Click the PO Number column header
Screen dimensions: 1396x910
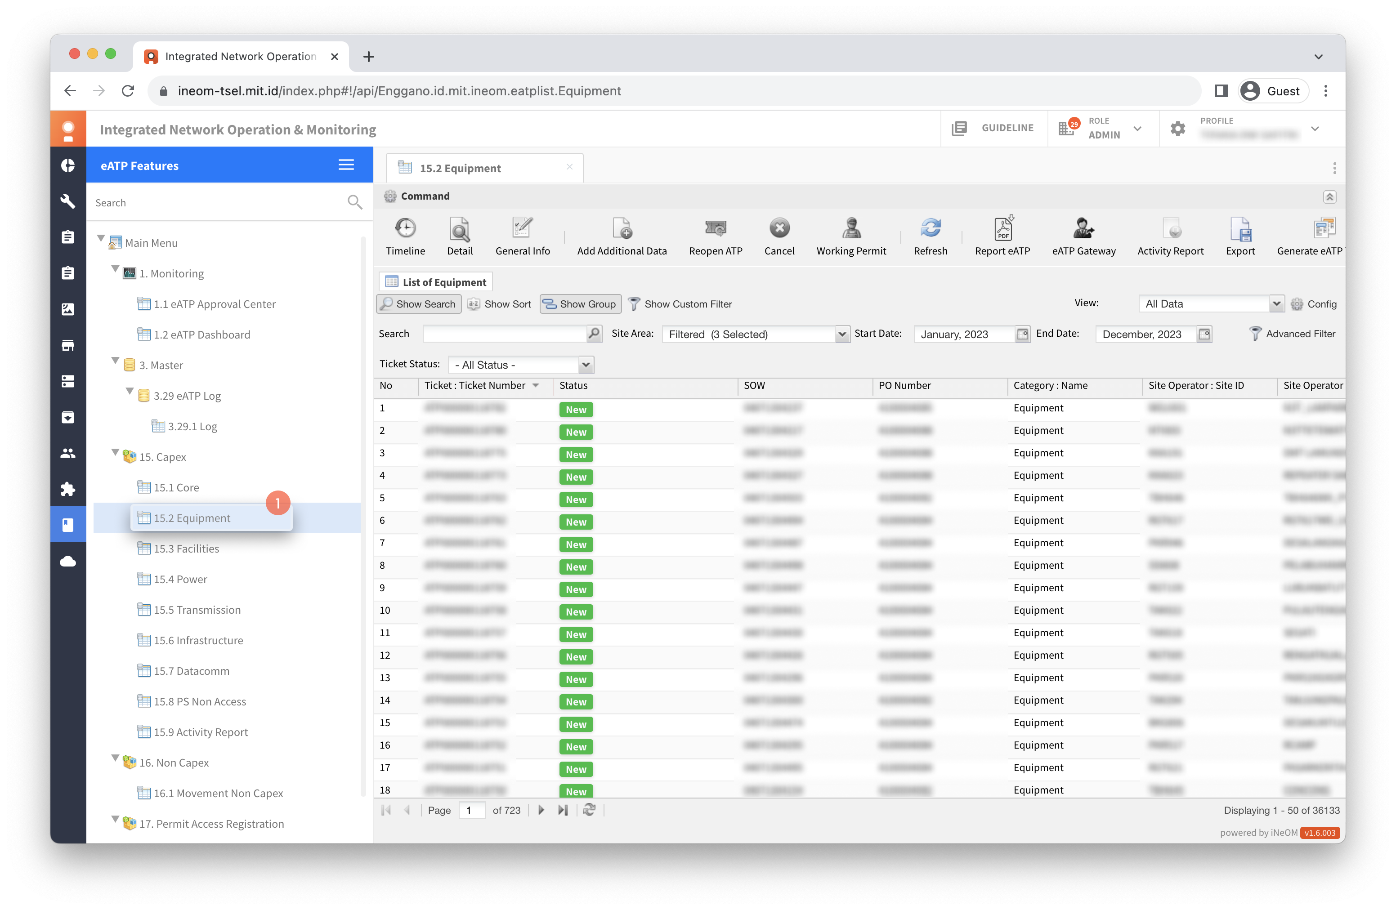point(940,386)
